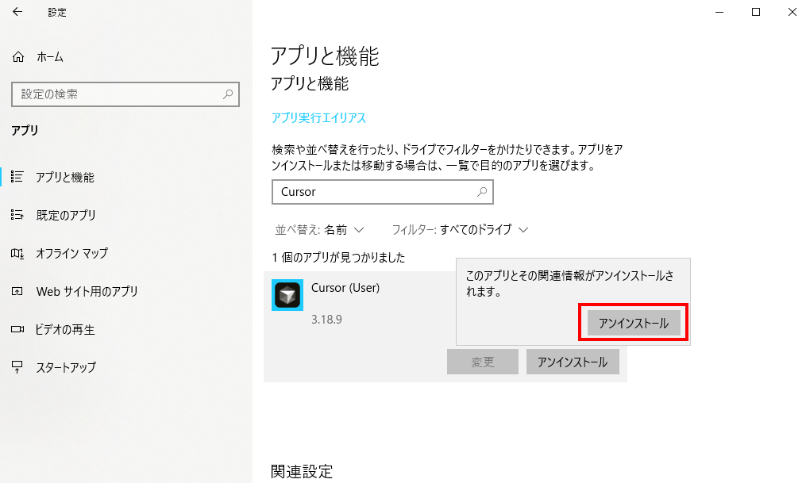Click the magnifier icon in app search box
806x483 pixels.
tap(482, 191)
